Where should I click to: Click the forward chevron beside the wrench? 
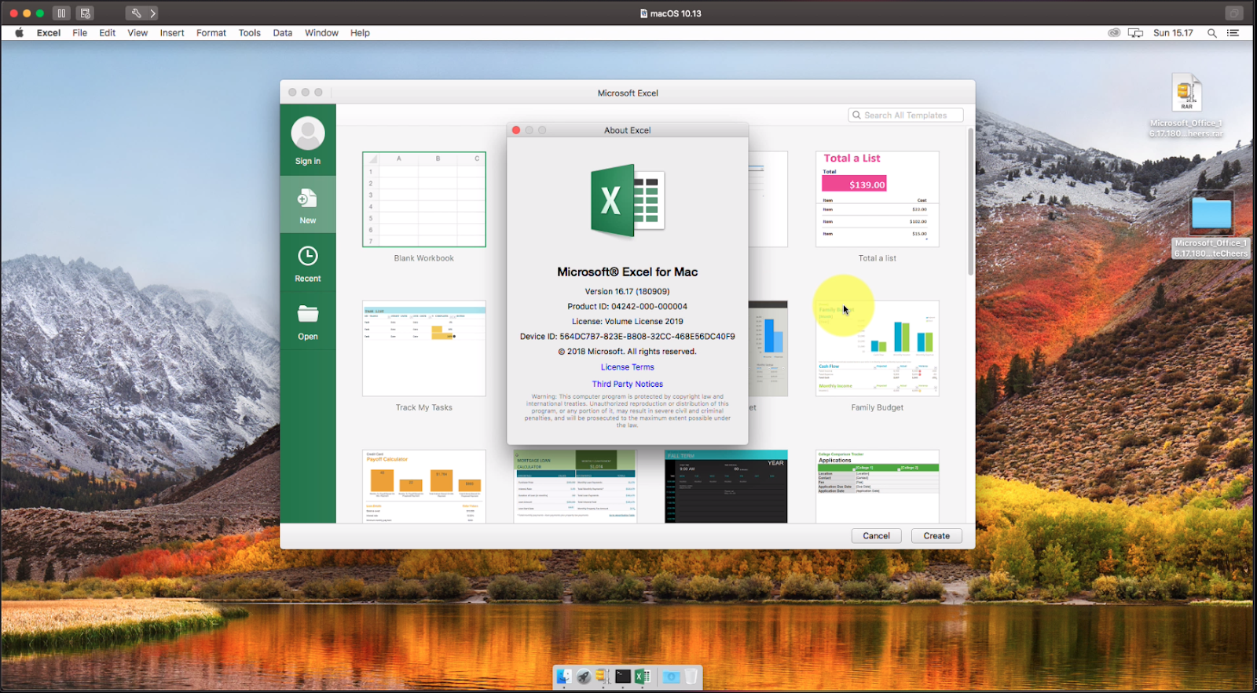pos(152,13)
